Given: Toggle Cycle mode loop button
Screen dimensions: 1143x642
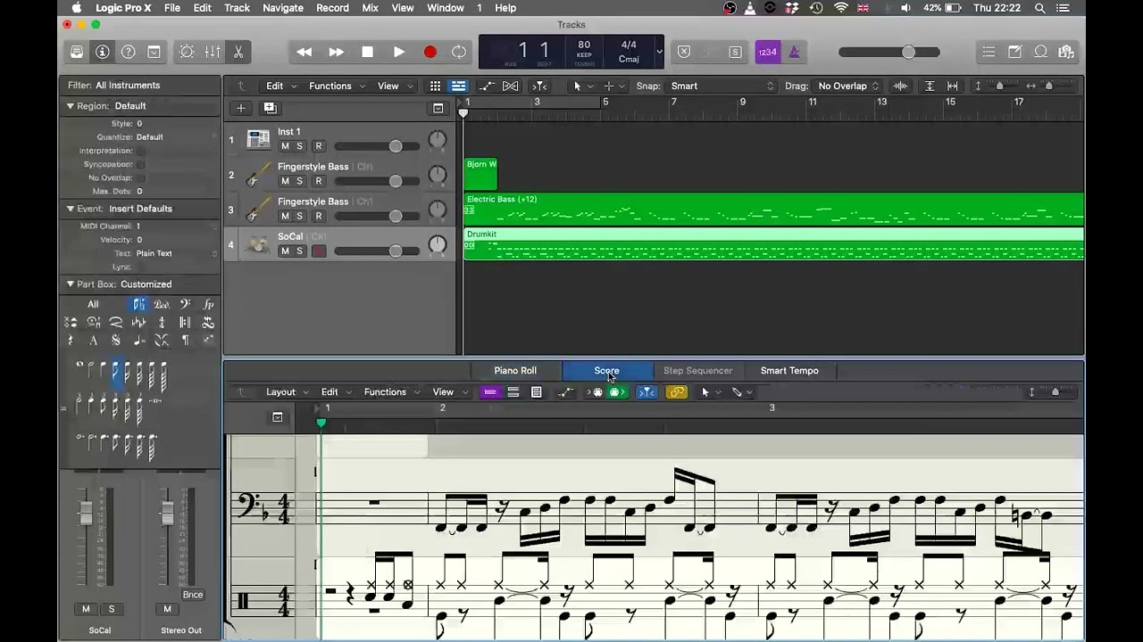Looking at the screenshot, I should pos(459,52).
